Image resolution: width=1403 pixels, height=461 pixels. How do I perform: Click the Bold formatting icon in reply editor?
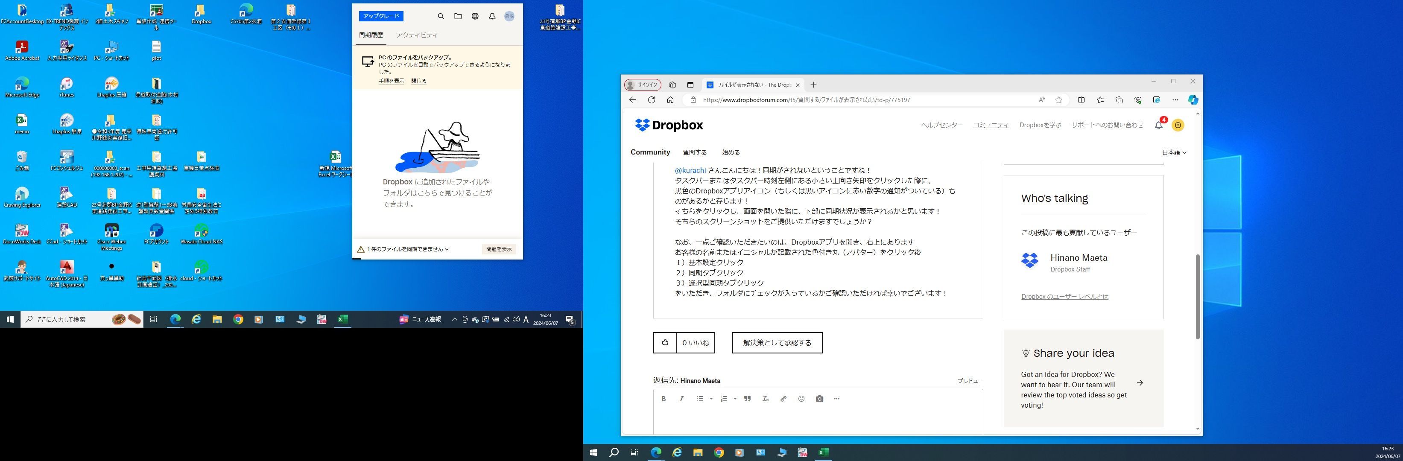coord(664,399)
